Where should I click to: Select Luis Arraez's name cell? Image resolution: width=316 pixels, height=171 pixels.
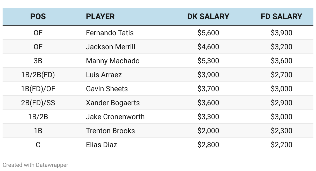click(x=104, y=75)
